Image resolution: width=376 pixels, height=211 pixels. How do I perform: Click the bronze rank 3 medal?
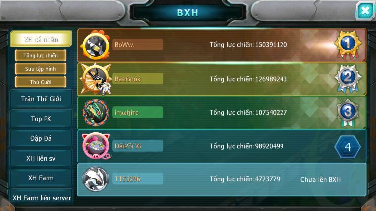pyautogui.click(x=348, y=113)
